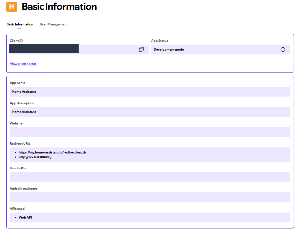Screen dimensions: 298x229
Task: Click the empty Website field
Action: point(150,132)
